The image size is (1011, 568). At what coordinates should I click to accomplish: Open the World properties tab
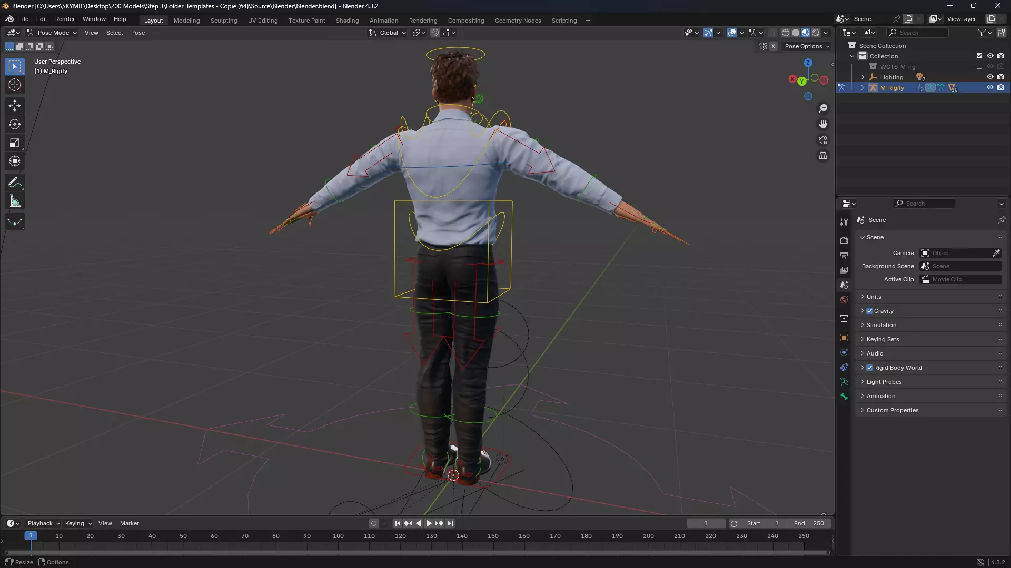pos(844,300)
